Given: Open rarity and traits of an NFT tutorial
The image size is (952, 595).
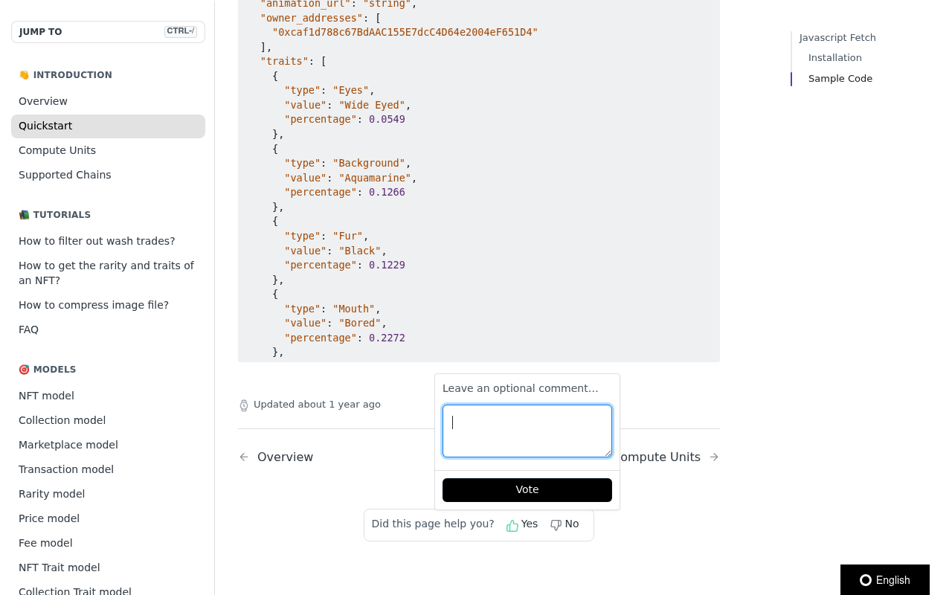Looking at the screenshot, I should (108, 273).
